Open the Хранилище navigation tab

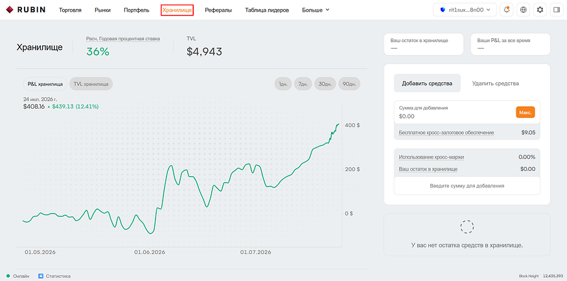click(x=177, y=10)
